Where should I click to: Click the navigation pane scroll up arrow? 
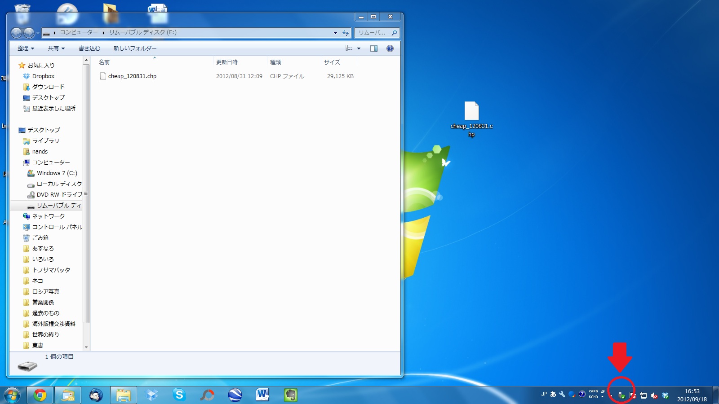(x=86, y=60)
